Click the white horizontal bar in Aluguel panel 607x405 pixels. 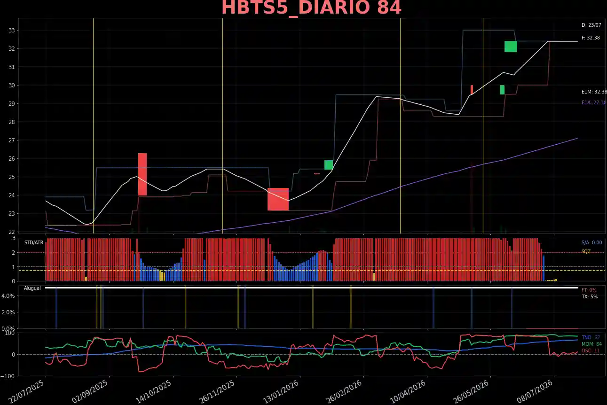311,288
